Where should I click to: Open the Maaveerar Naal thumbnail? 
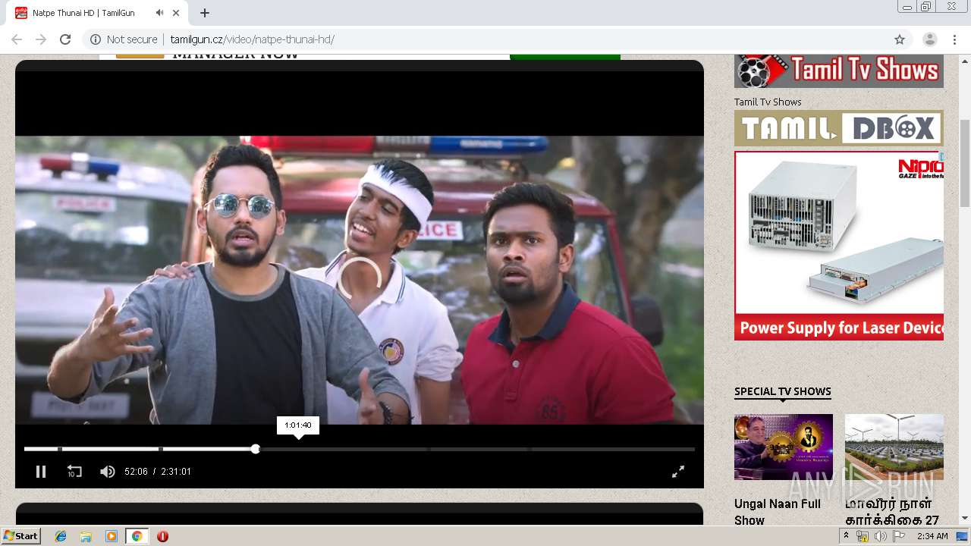pyautogui.click(x=894, y=447)
